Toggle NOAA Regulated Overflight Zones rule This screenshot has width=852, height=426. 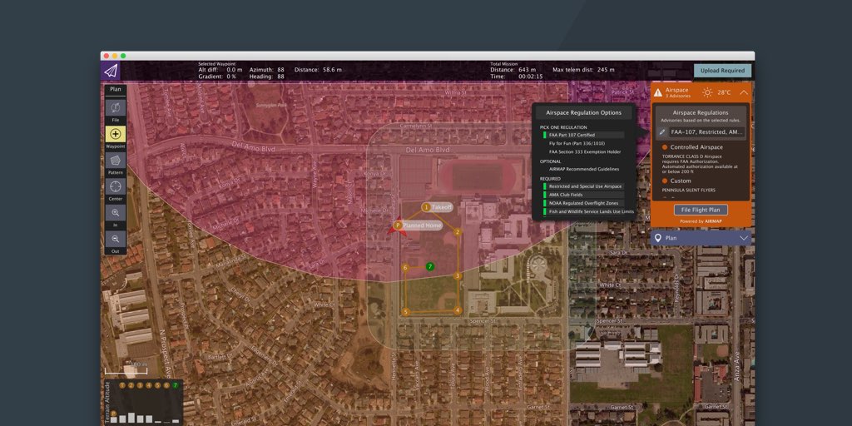point(582,203)
